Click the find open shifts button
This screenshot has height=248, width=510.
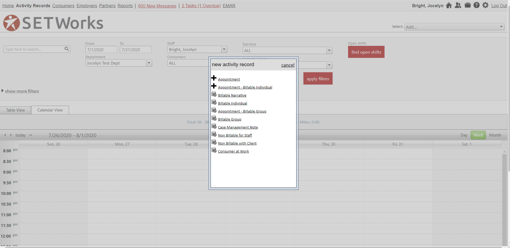[x=366, y=52]
